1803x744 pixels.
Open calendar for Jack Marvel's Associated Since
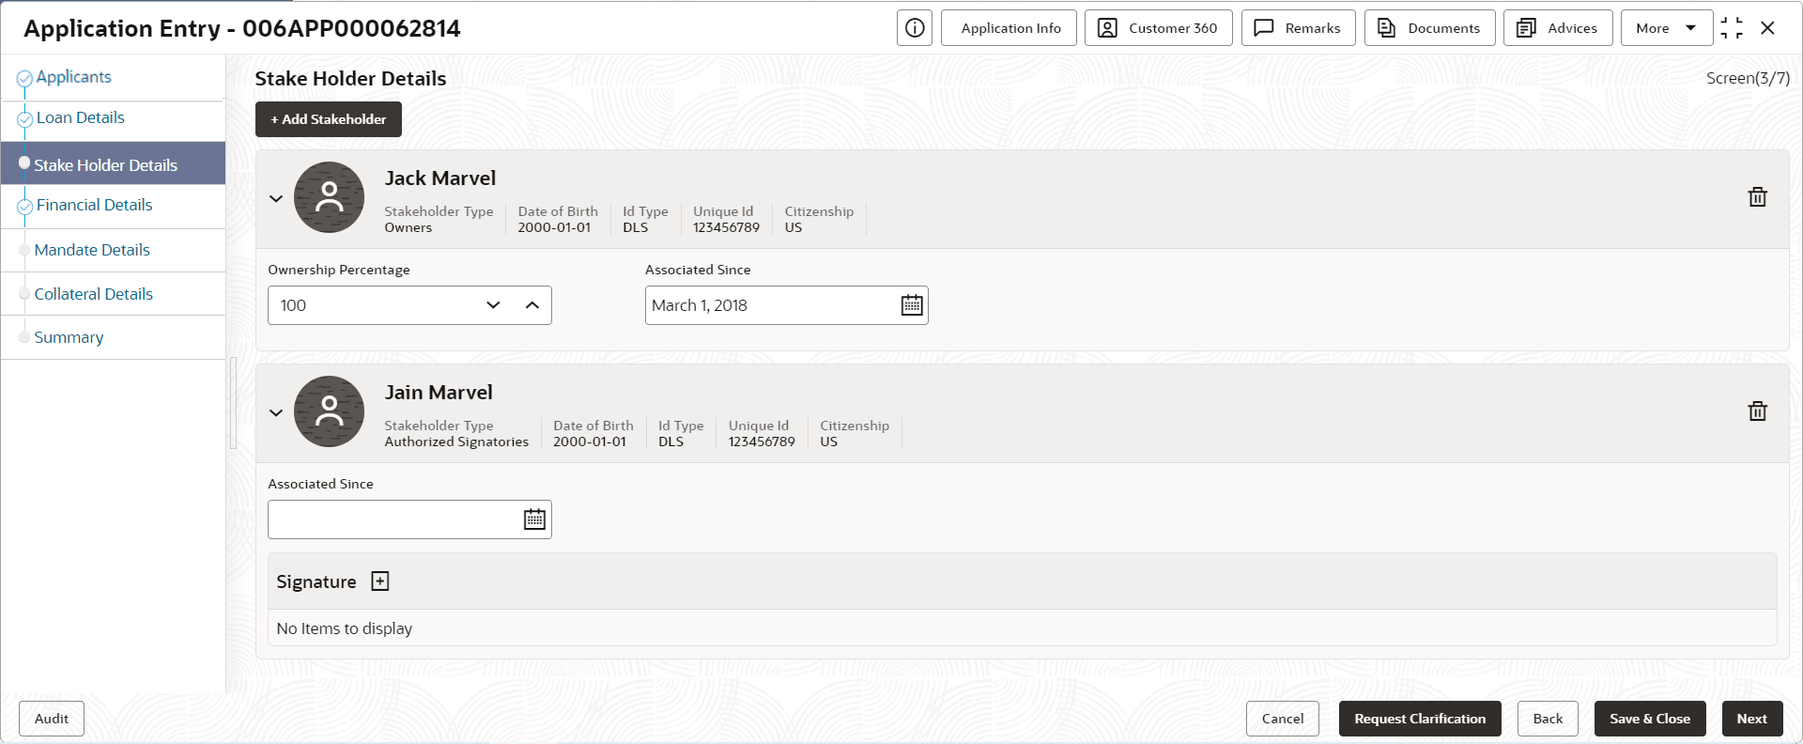(x=911, y=305)
